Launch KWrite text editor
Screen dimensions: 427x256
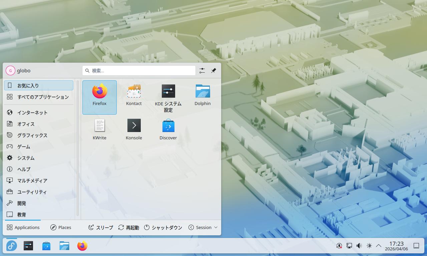(x=99, y=130)
